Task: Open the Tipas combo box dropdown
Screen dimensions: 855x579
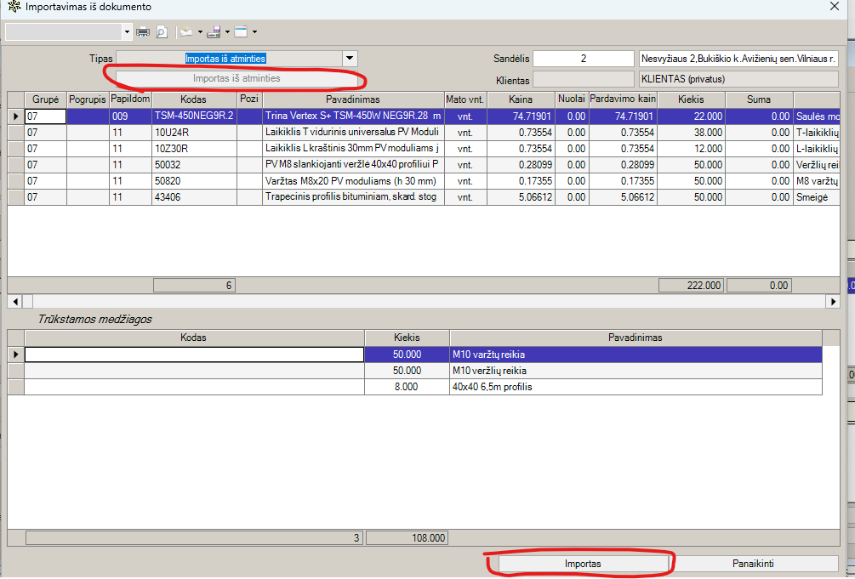Action: pyautogui.click(x=350, y=59)
